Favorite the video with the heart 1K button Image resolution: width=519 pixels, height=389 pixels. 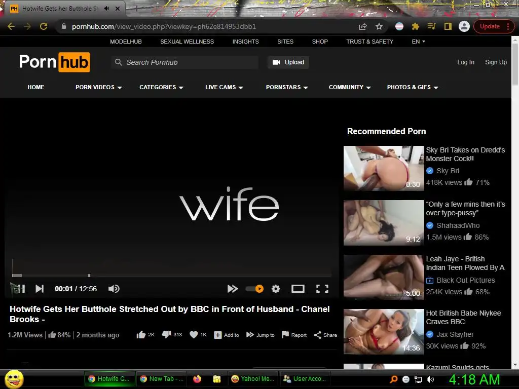point(198,335)
